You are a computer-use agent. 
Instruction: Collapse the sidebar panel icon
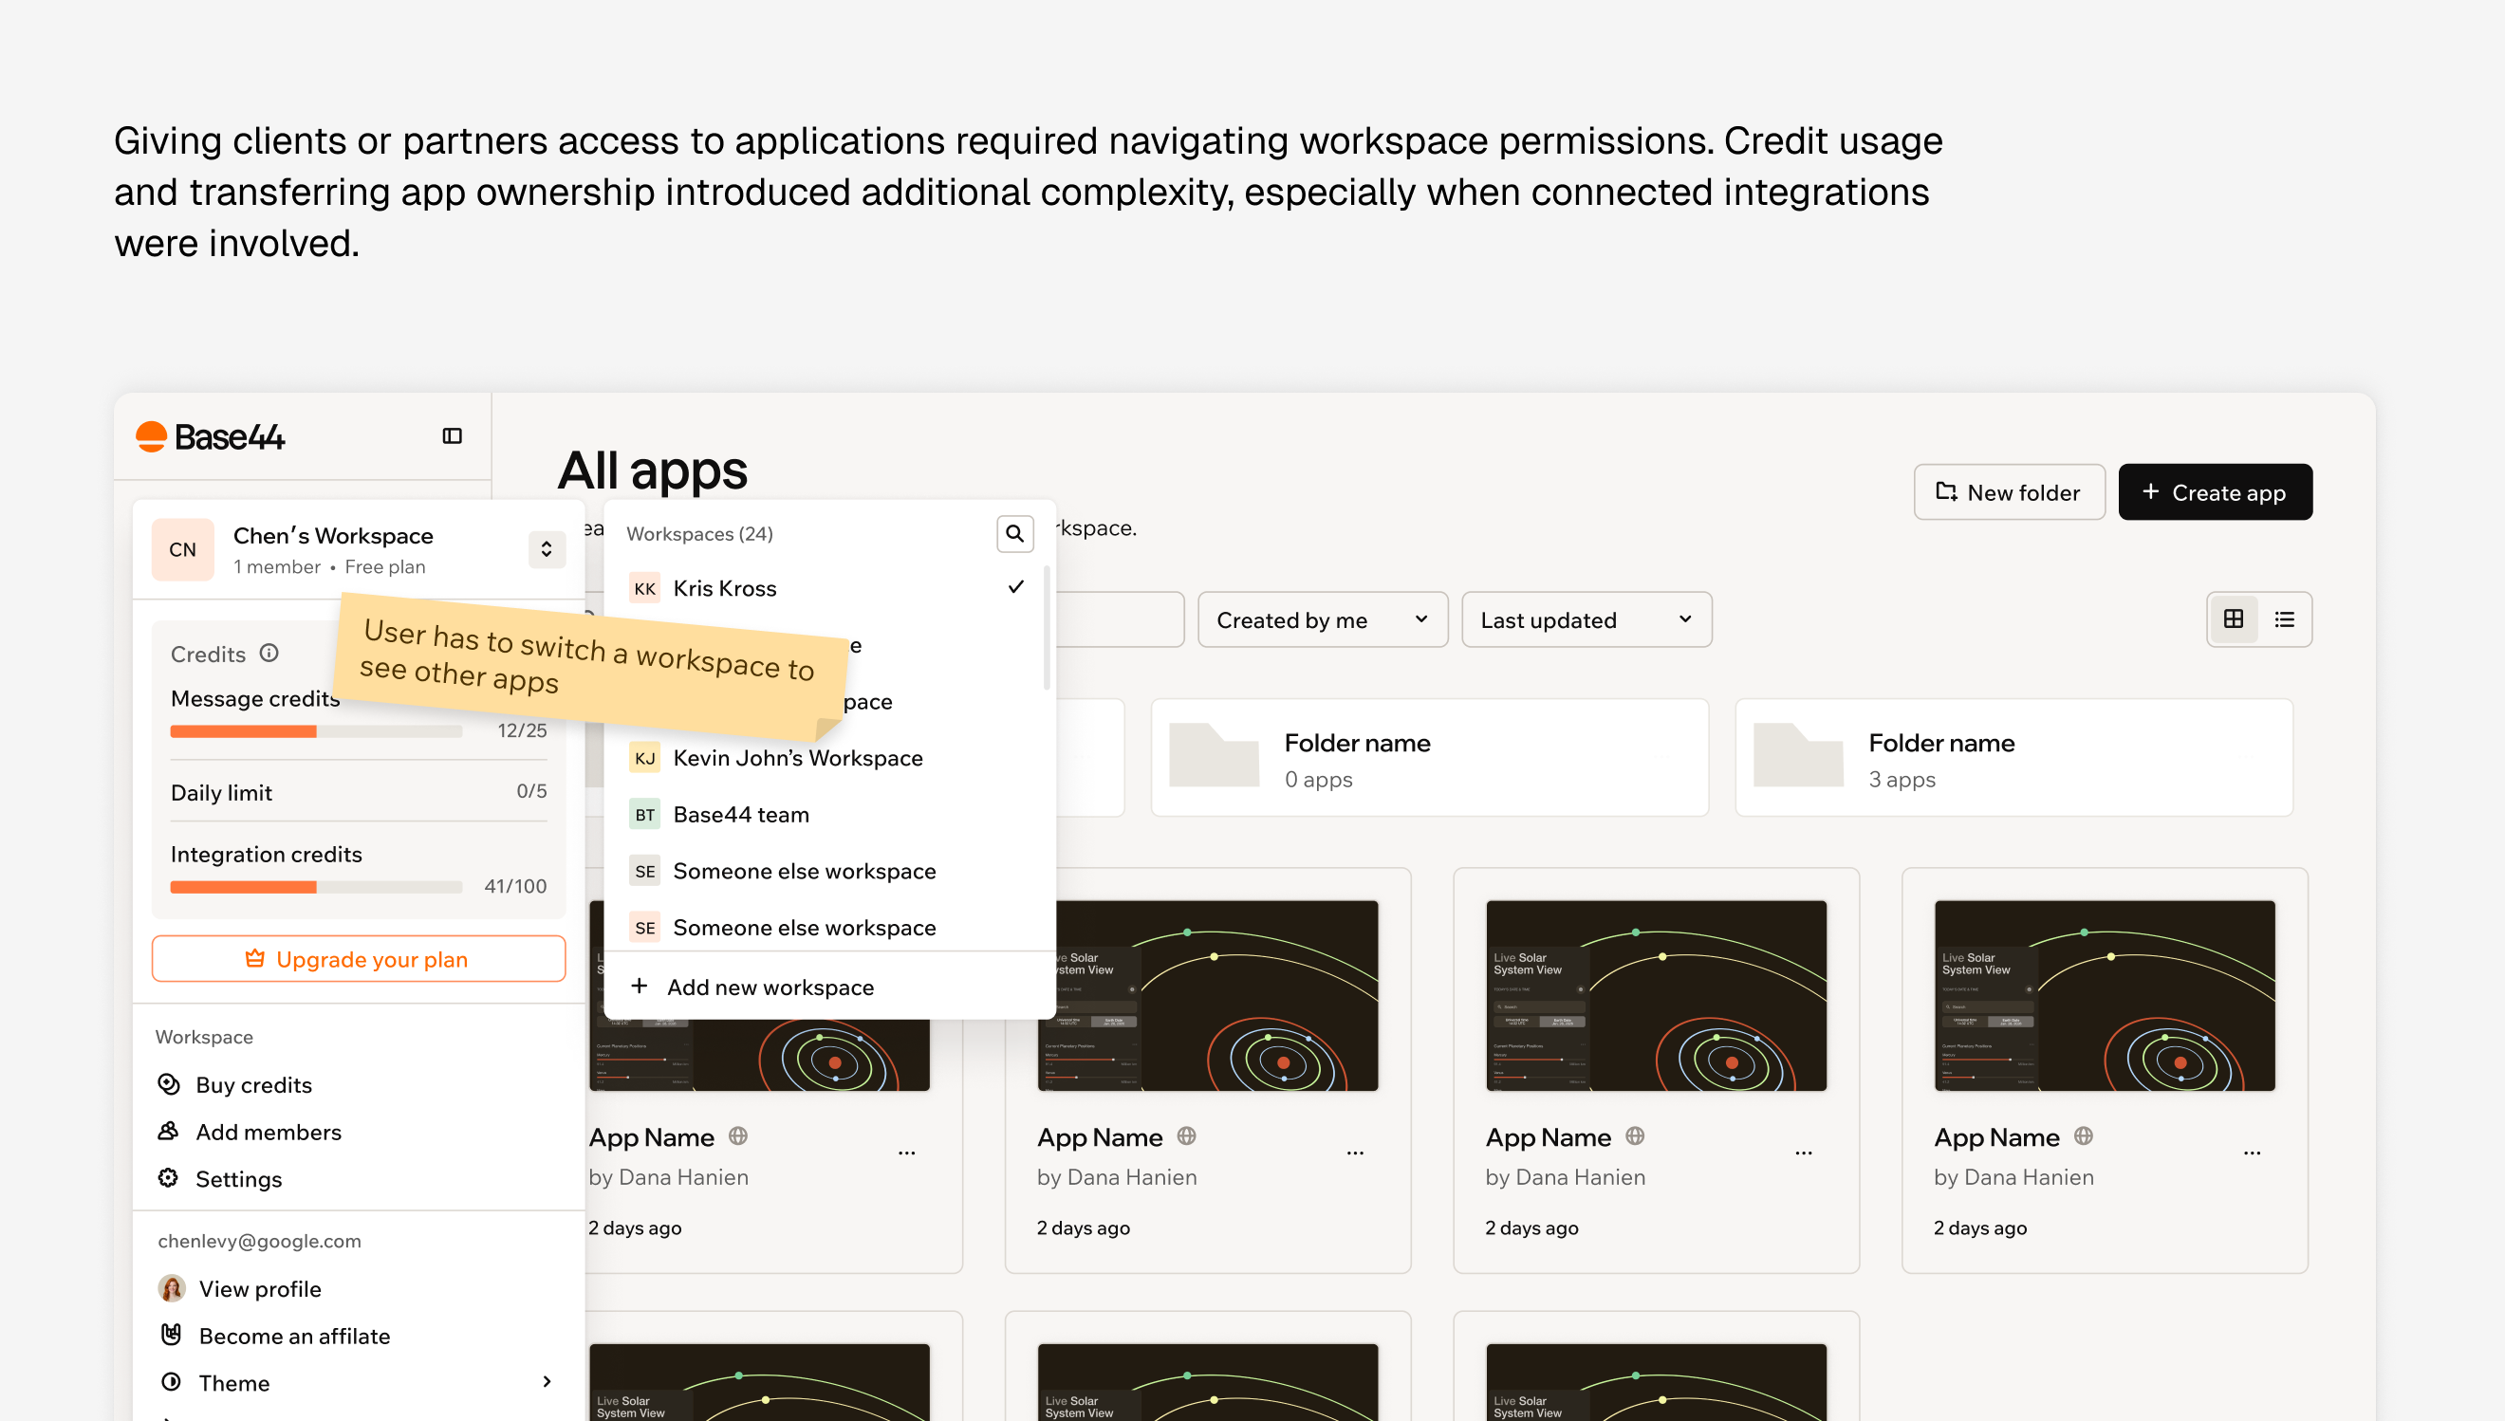point(451,435)
